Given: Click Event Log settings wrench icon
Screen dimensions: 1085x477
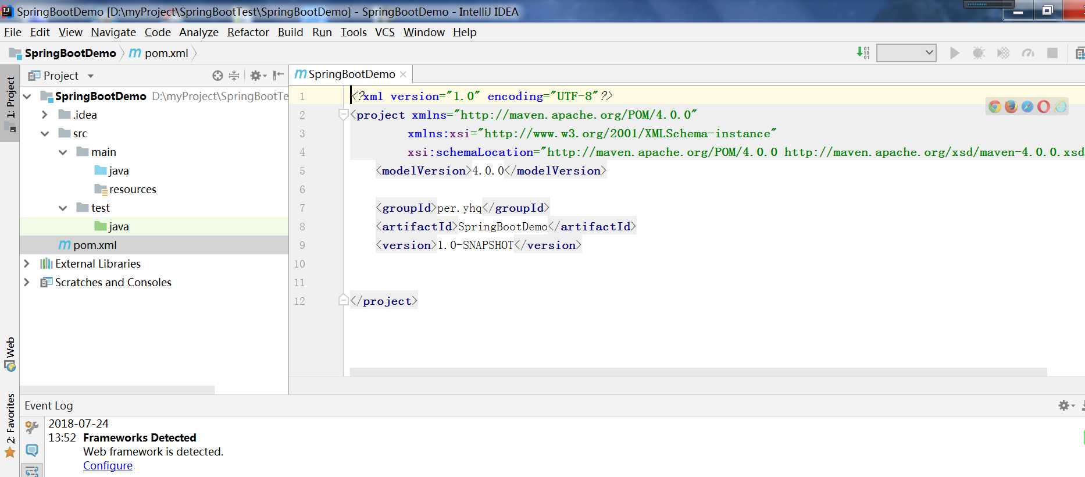Looking at the screenshot, I should coord(31,428).
